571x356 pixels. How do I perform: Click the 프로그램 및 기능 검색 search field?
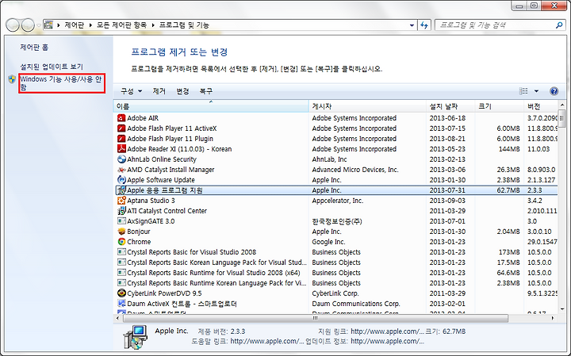point(495,25)
